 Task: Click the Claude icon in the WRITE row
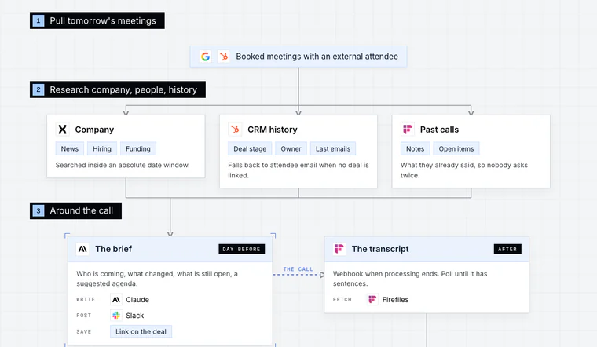(116, 300)
